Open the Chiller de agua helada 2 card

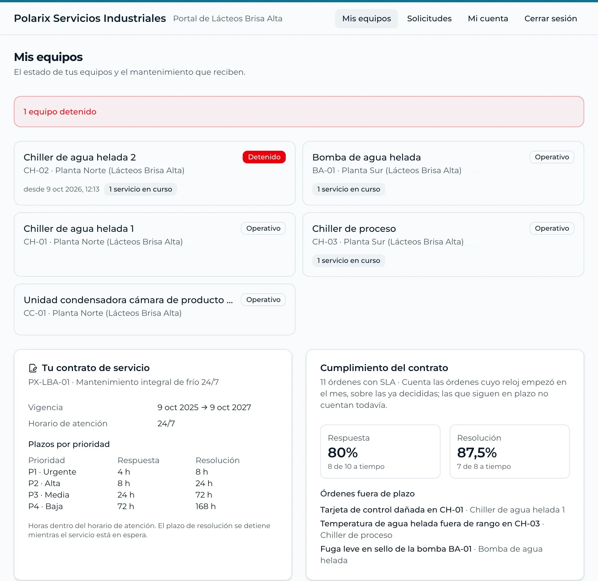tap(154, 173)
